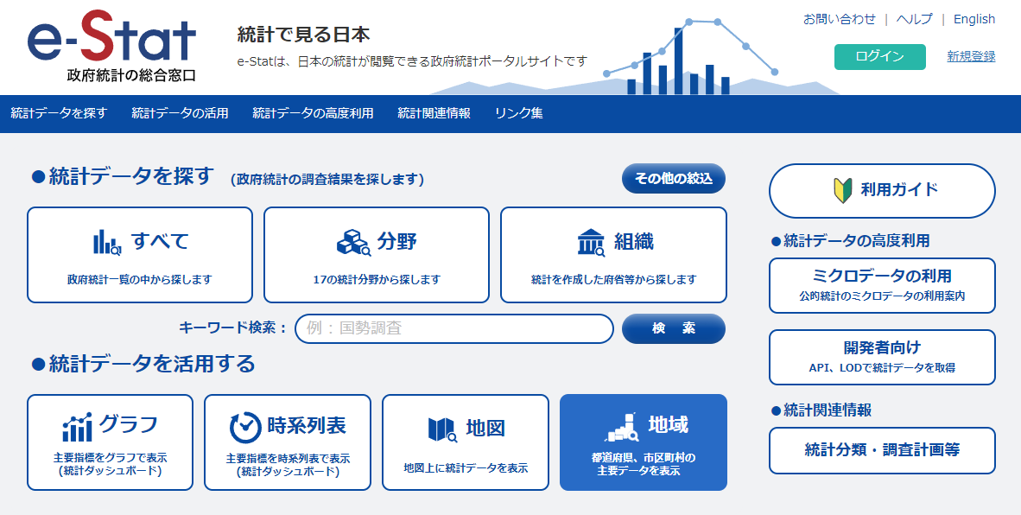Open the 統計データを探す menu
The height and width of the screenshot is (515, 1021).
(x=59, y=113)
